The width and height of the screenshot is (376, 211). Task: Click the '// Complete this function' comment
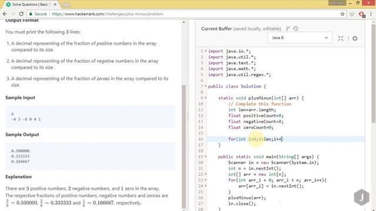(x=260, y=104)
